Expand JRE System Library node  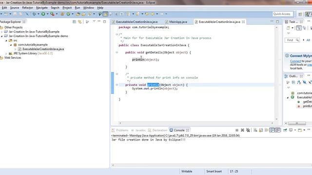[x=6, y=53]
